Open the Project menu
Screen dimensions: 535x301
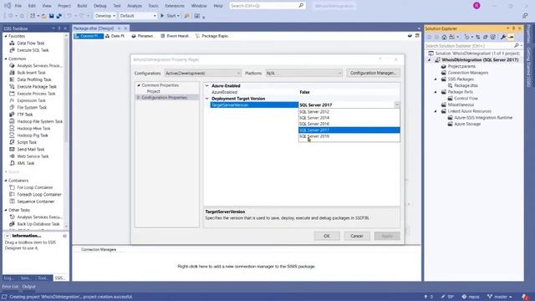[64, 6]
